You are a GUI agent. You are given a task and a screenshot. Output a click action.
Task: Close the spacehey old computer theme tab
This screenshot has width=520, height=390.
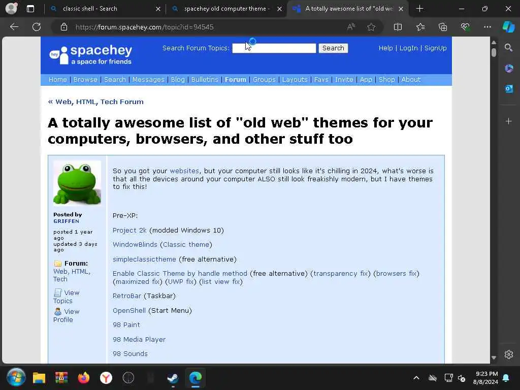[x=280, y=9]
